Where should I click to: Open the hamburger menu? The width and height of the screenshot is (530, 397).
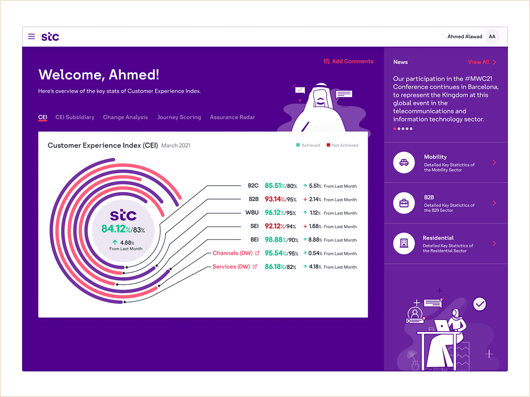tap(31, 37)
